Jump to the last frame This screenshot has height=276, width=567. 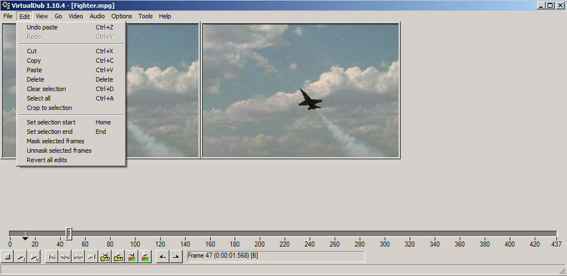click(92, 257)
